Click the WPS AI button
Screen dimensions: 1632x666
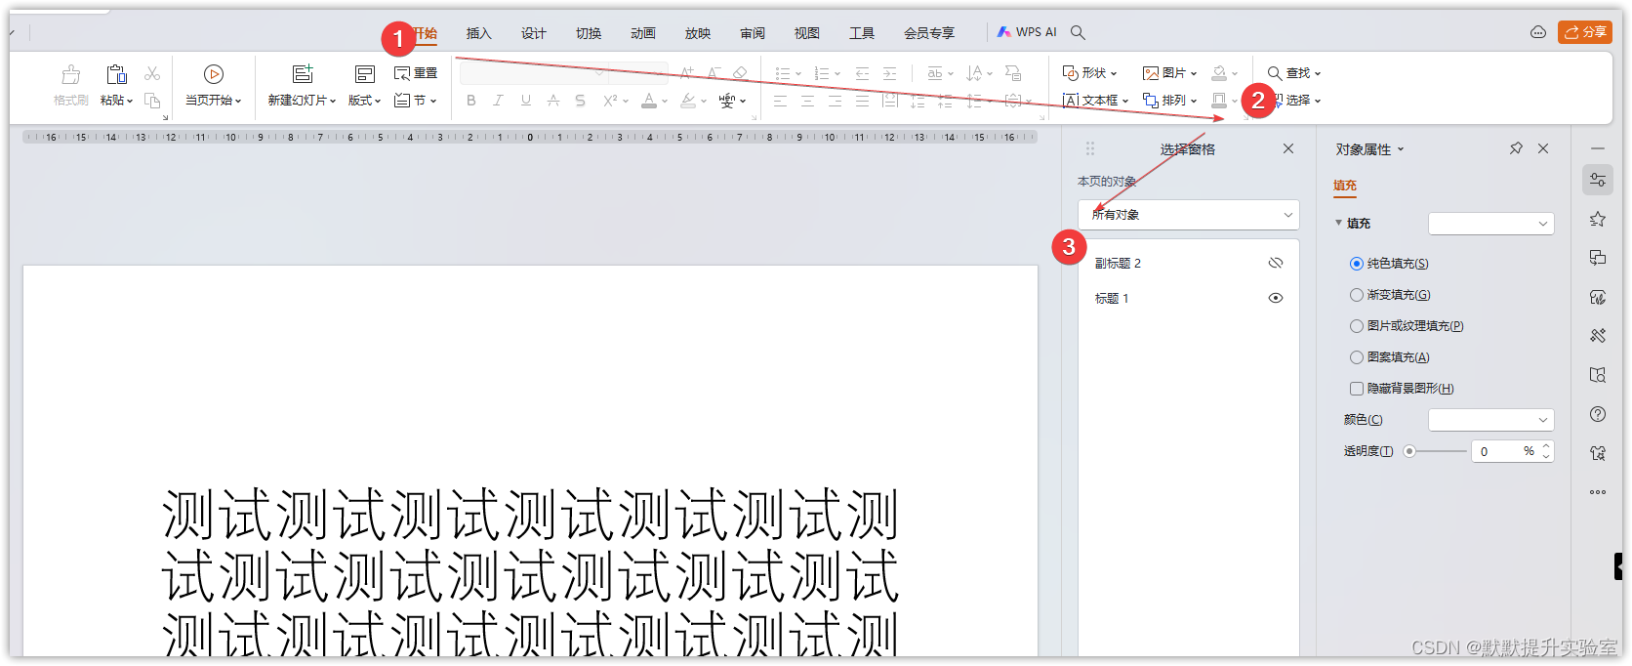click(1027, 32)
